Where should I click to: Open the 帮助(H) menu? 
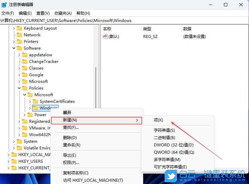click(83, 13)
